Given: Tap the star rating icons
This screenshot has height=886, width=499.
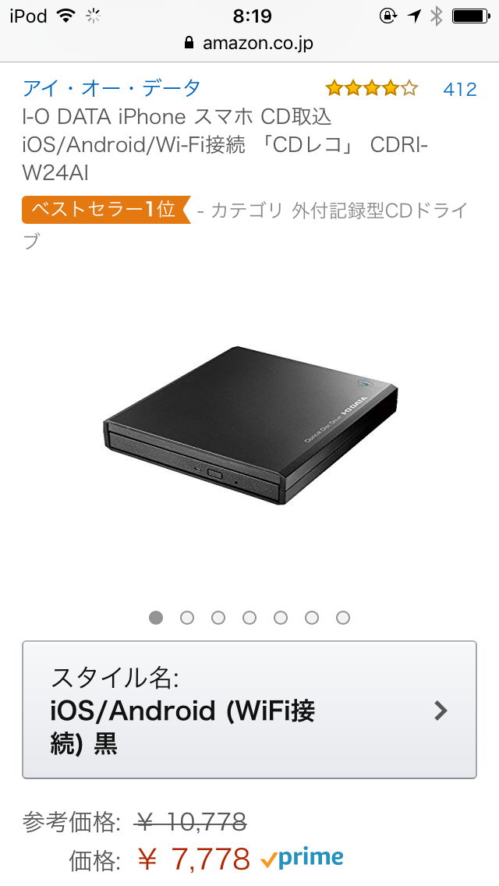Looking at the screenshot, I should 371,88.
